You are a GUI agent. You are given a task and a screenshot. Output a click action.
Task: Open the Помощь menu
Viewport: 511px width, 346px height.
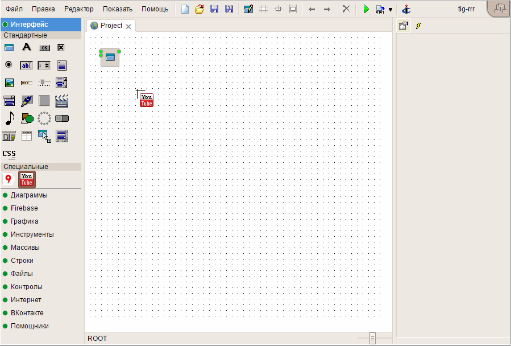(155, 9)
